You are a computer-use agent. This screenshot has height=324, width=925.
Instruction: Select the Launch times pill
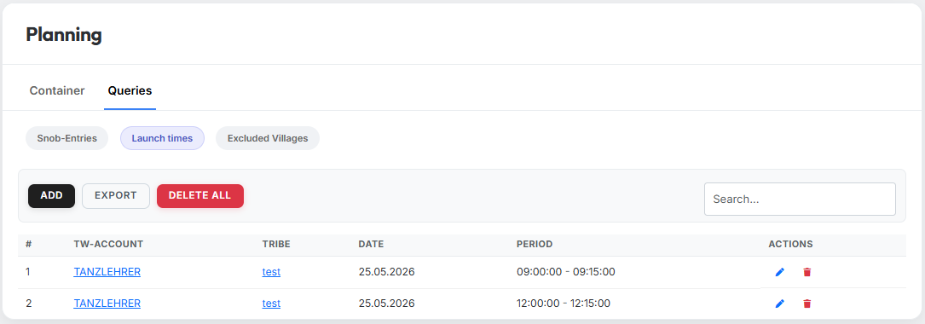pos(162,138)
